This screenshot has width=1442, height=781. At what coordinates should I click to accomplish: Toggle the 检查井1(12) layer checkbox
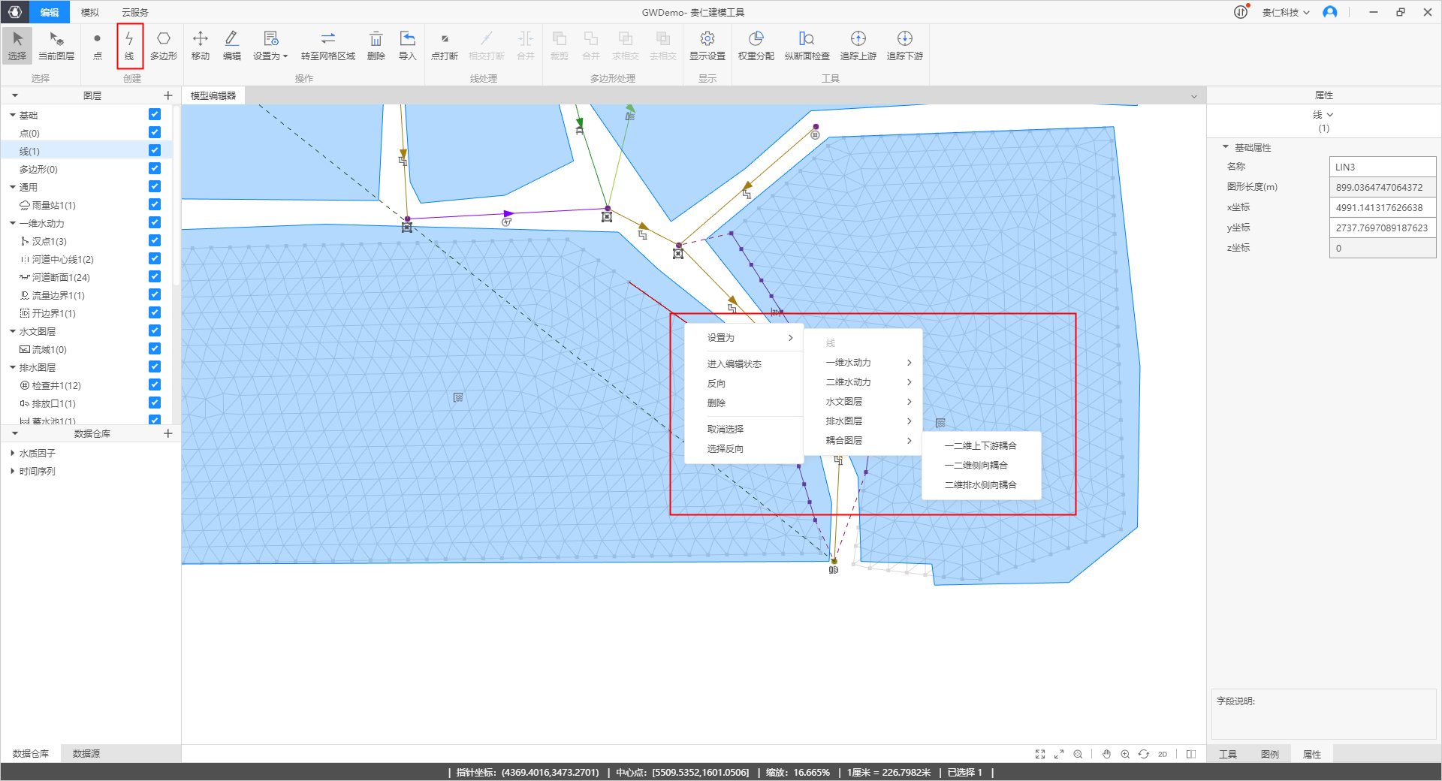coord(155,385)
